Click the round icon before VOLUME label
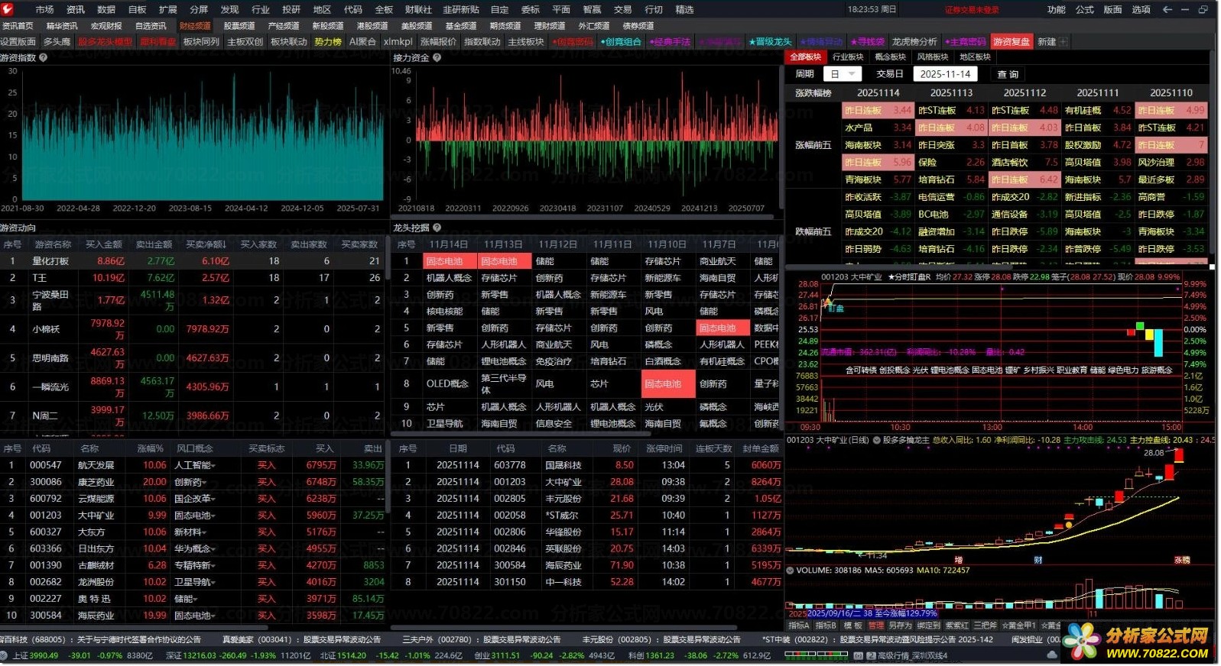This screenshot has width=1221, height=666. pyautogui.click(x=791, y=570)
